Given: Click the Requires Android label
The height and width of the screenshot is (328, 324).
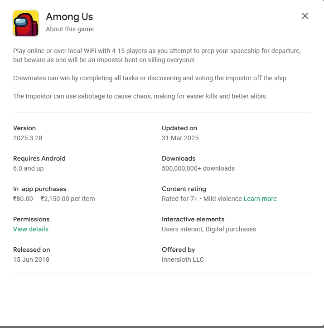Looking at the screenshot, I should 39,158.
